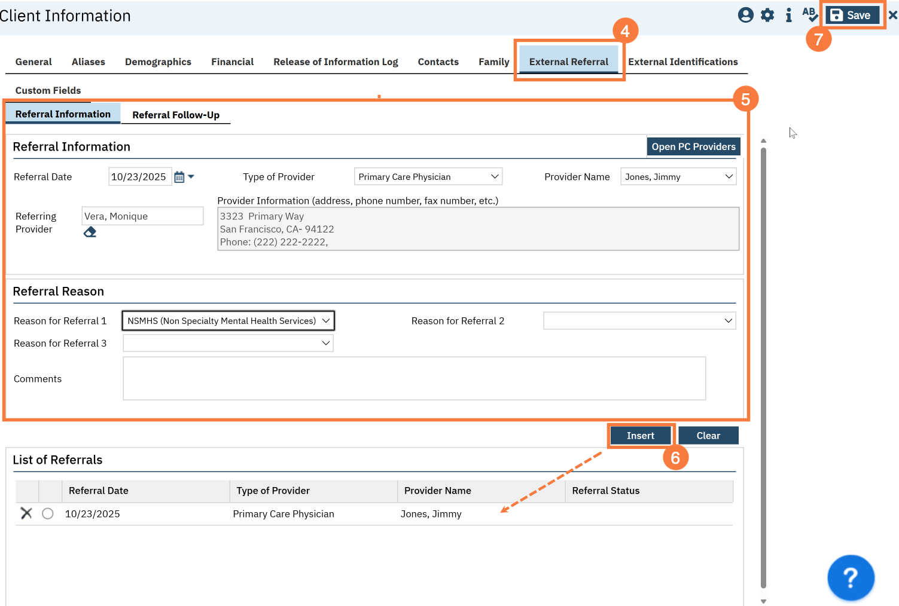Viewport: 899px width, 606px height.
Task: Expand the Type of Provider dropdown
Action: pos(428,177)
